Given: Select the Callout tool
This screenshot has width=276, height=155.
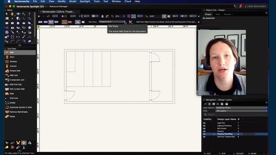Looking at the screenshot, I should pos(7,19).
